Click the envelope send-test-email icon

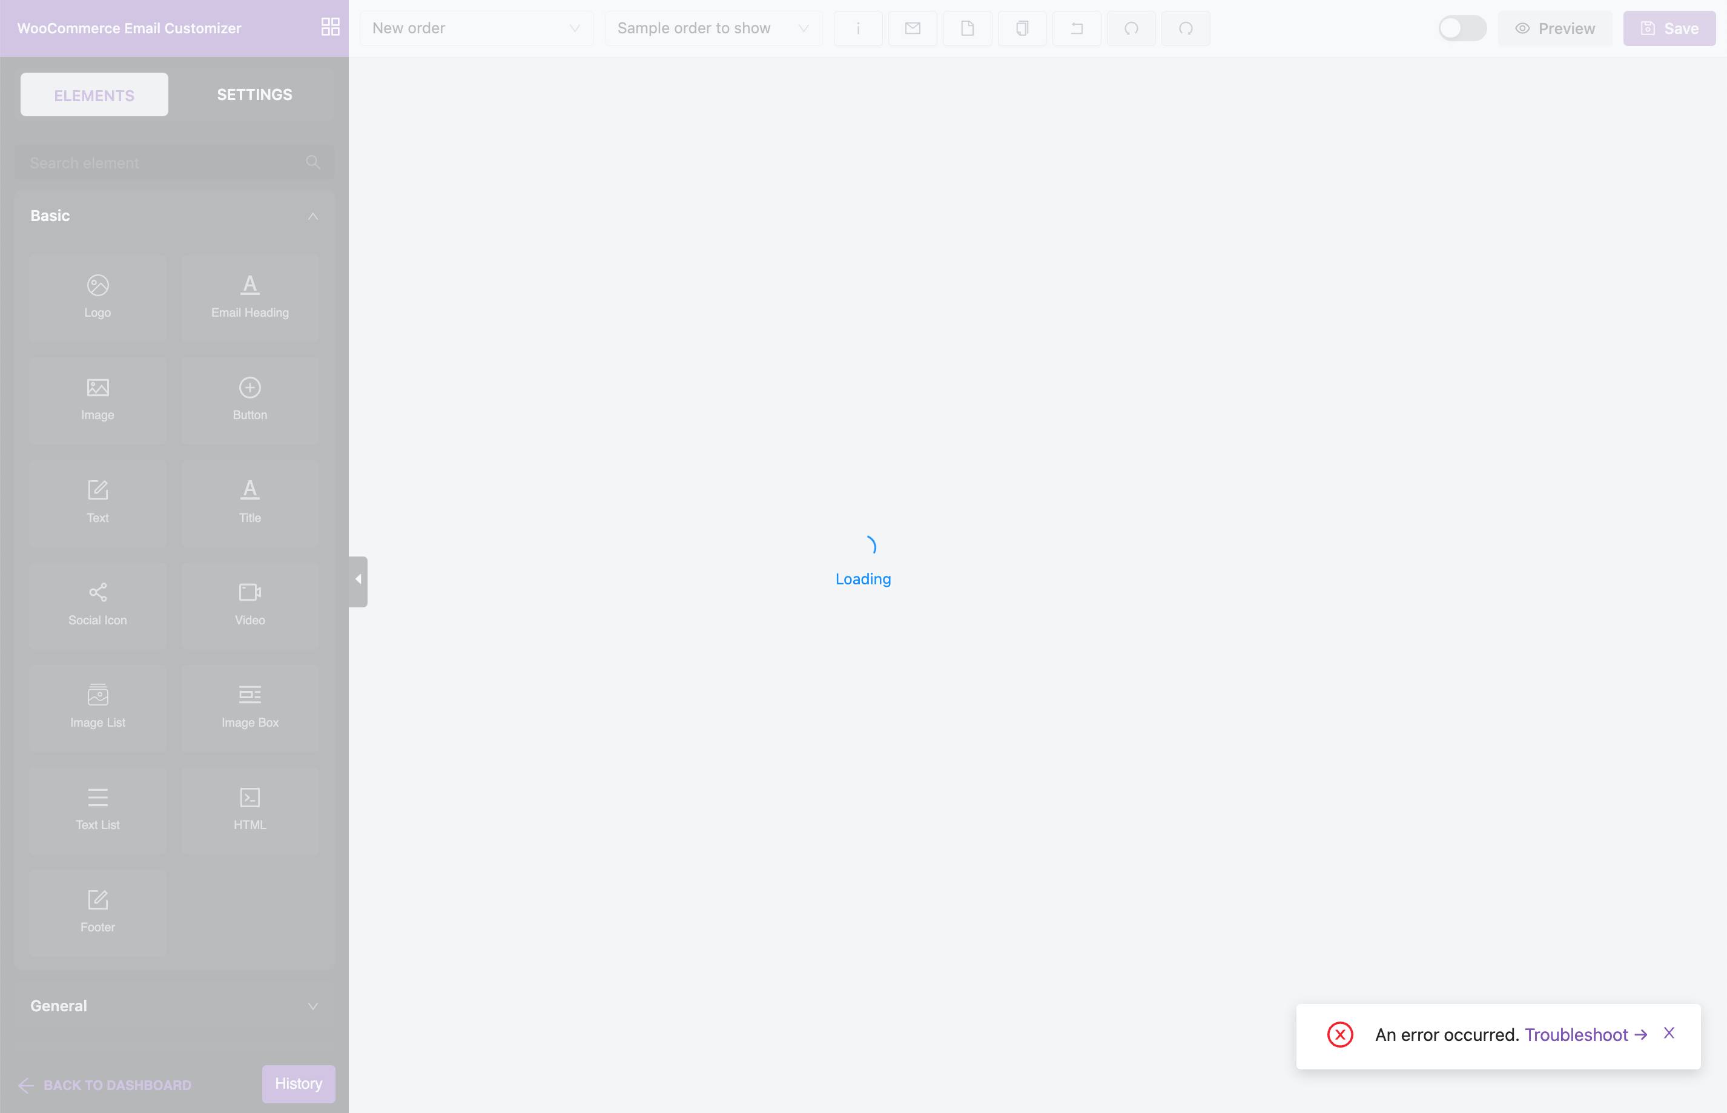(912, 28)
